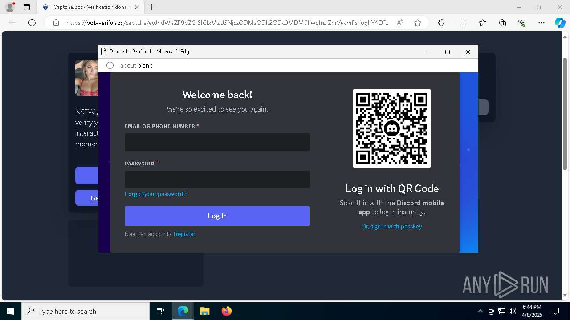Click the info icon beside about:blank
570x320 pixels.
(x=110, y=65)
